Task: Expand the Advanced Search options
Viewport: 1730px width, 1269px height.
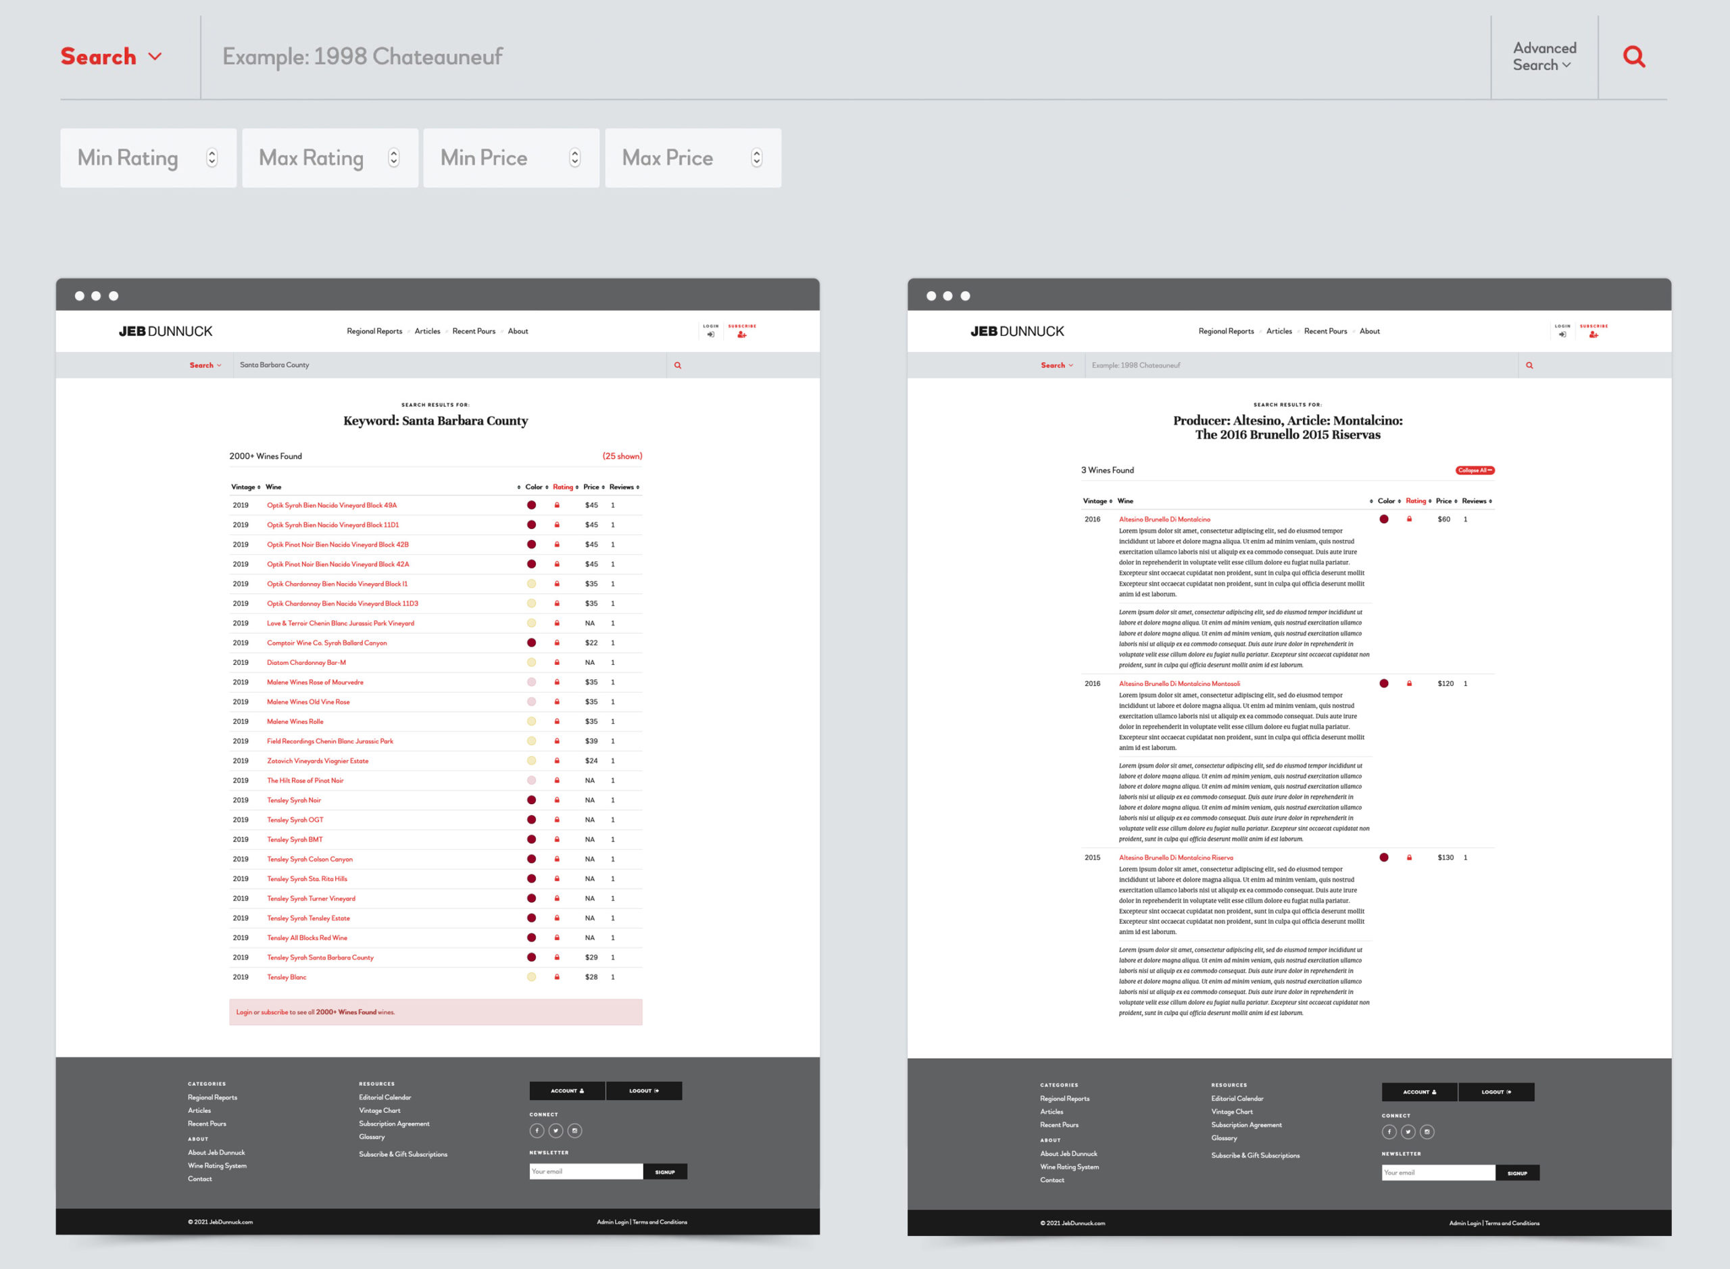Action: 1544,57
